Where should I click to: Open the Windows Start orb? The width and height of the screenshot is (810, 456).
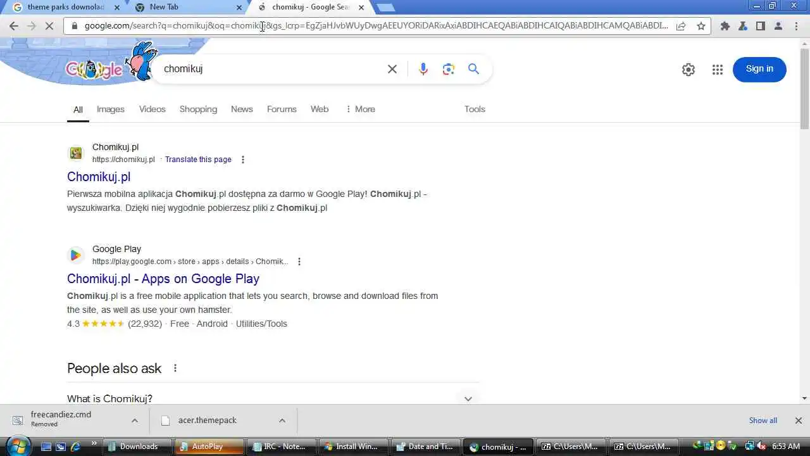[x=18, y=446]
